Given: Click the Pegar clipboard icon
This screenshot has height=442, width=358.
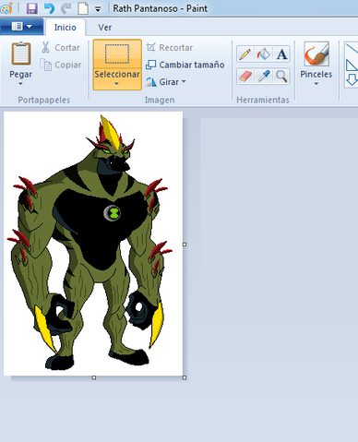Looking at the screenshot, I should click(21, 54).
